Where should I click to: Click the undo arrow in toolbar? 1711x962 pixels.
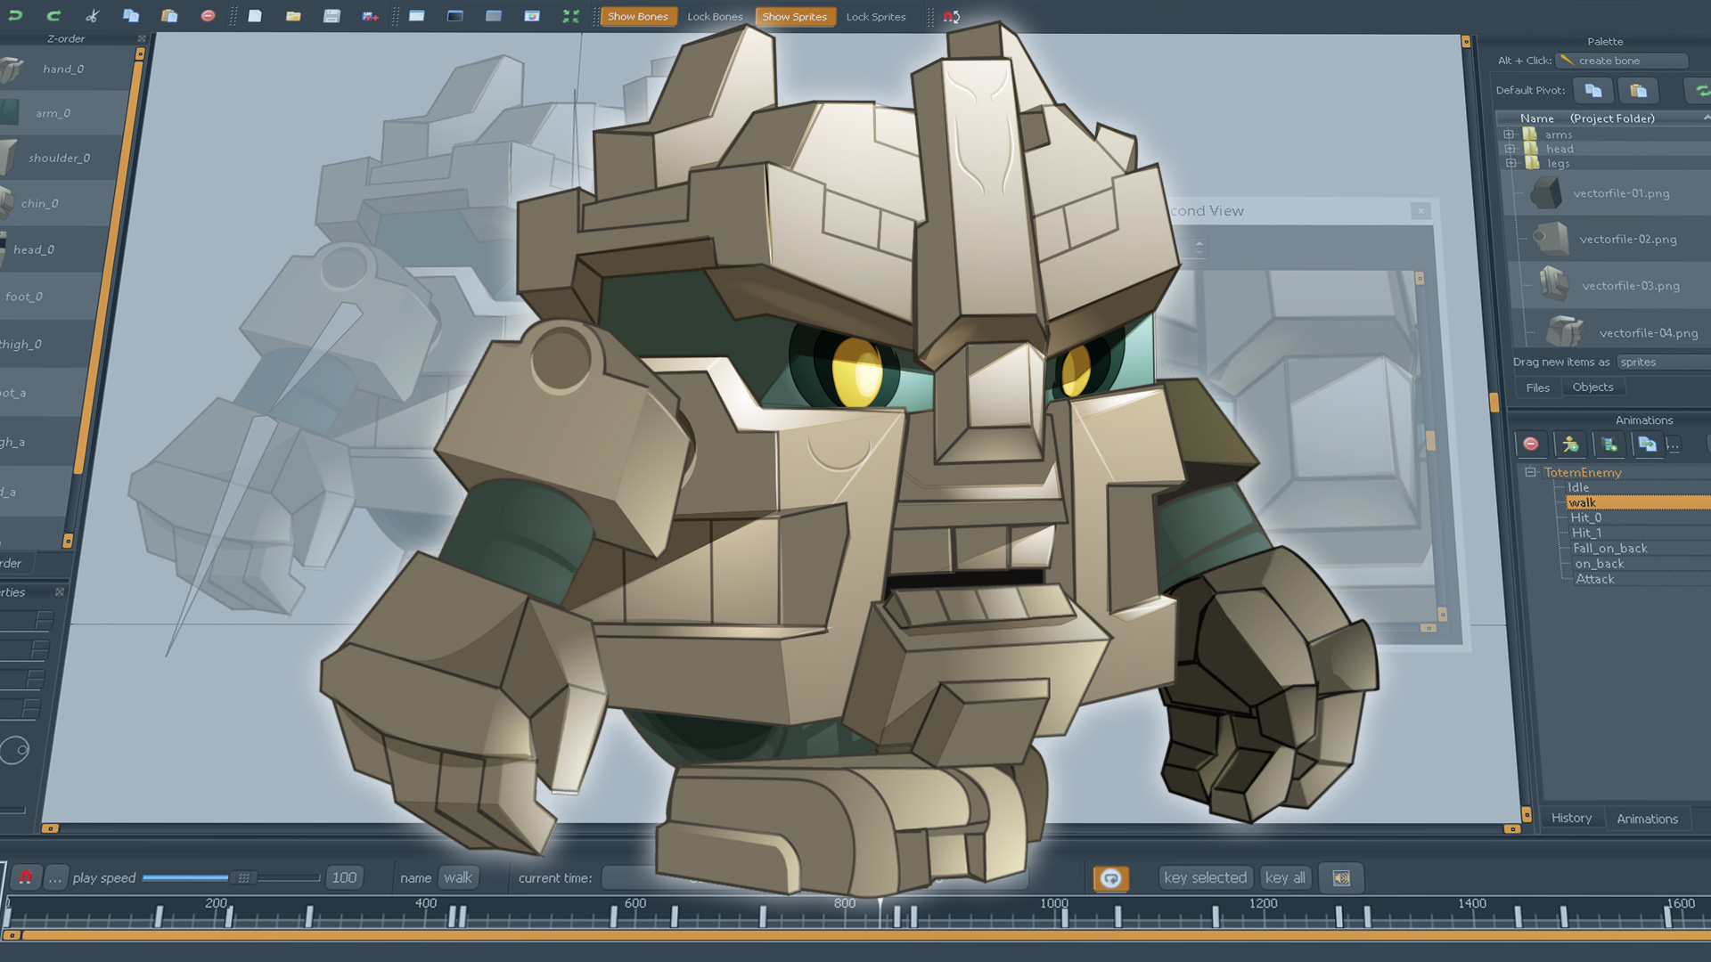[15, 16]
